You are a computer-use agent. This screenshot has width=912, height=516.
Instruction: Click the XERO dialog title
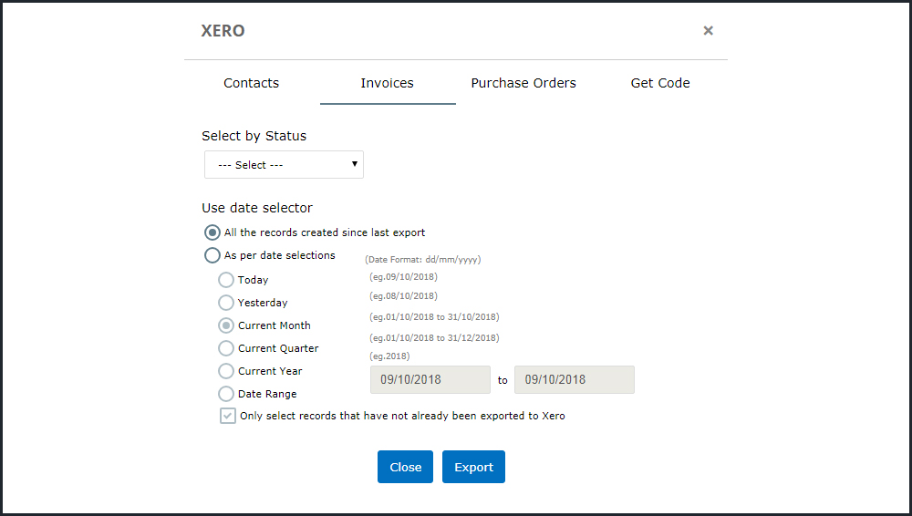223,31
